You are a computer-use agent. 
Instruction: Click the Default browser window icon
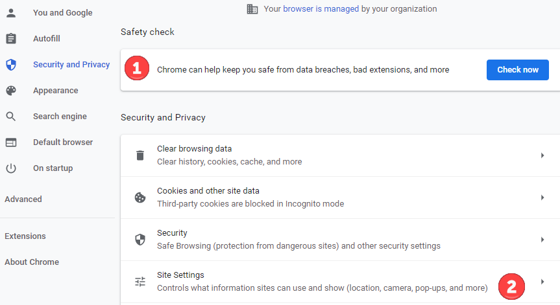pyautogui.click(x=11, y=142)
